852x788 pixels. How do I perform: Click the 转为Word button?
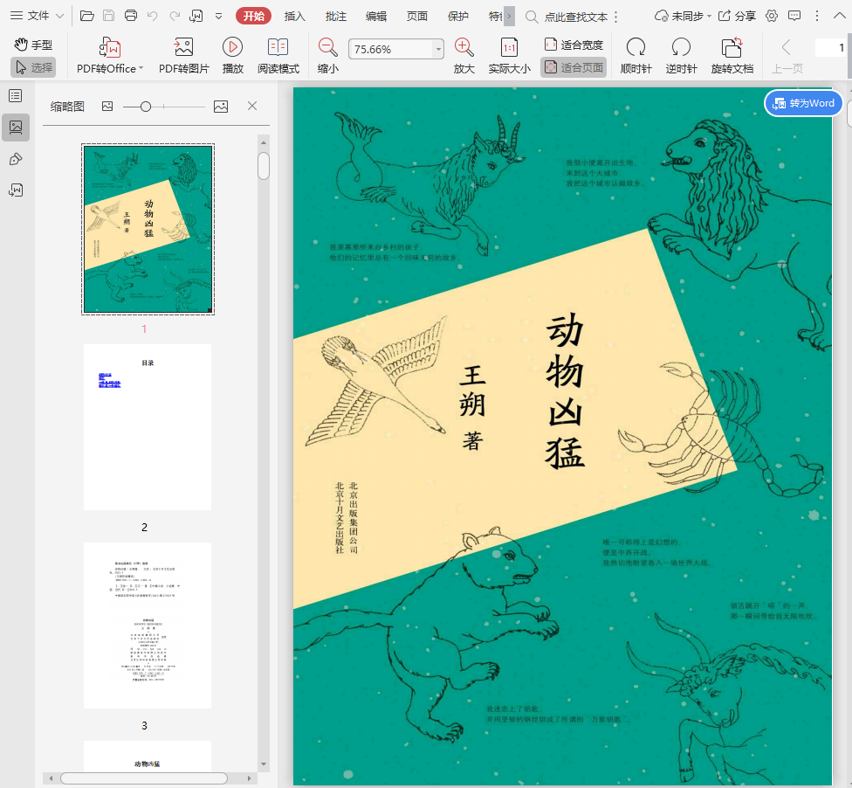803,103
